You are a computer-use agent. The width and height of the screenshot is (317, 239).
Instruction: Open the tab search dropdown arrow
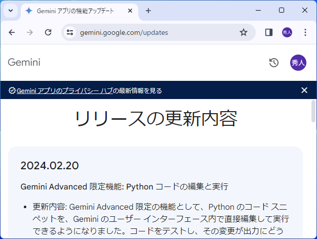pyautogui.click(x=11, y=11)
